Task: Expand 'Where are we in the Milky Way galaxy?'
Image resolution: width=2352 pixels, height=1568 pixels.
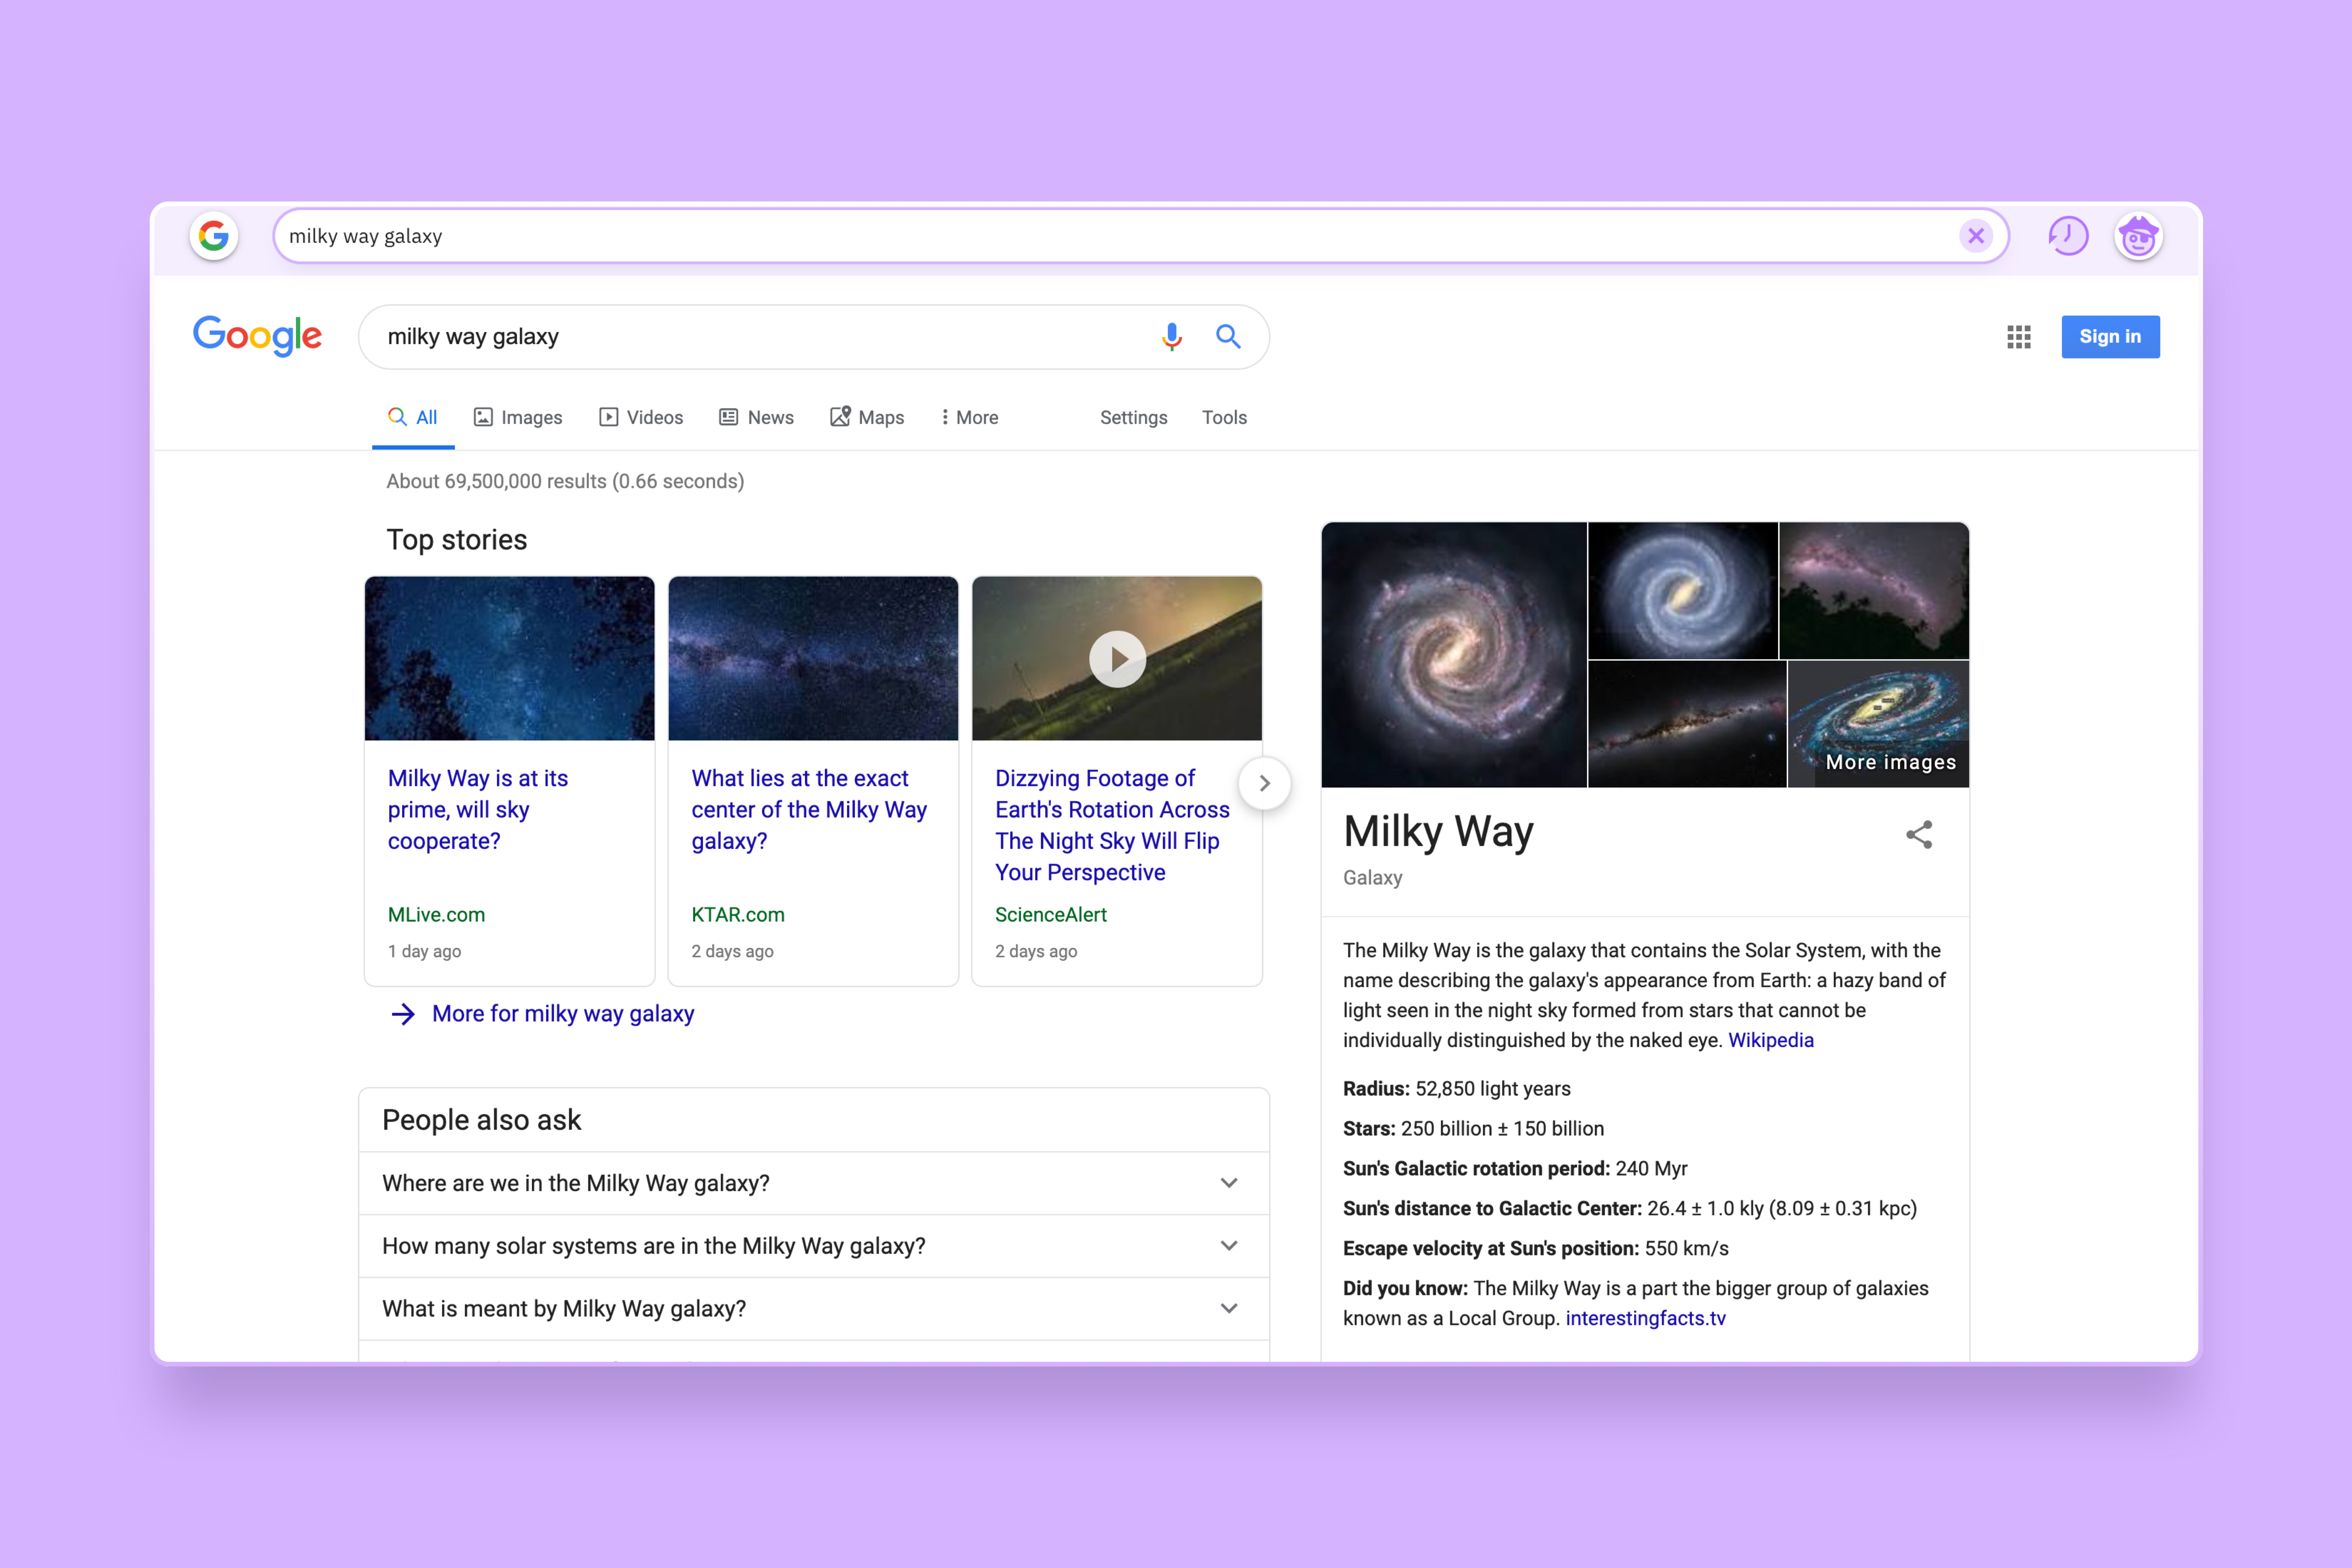Action: pos(1229,1183)
